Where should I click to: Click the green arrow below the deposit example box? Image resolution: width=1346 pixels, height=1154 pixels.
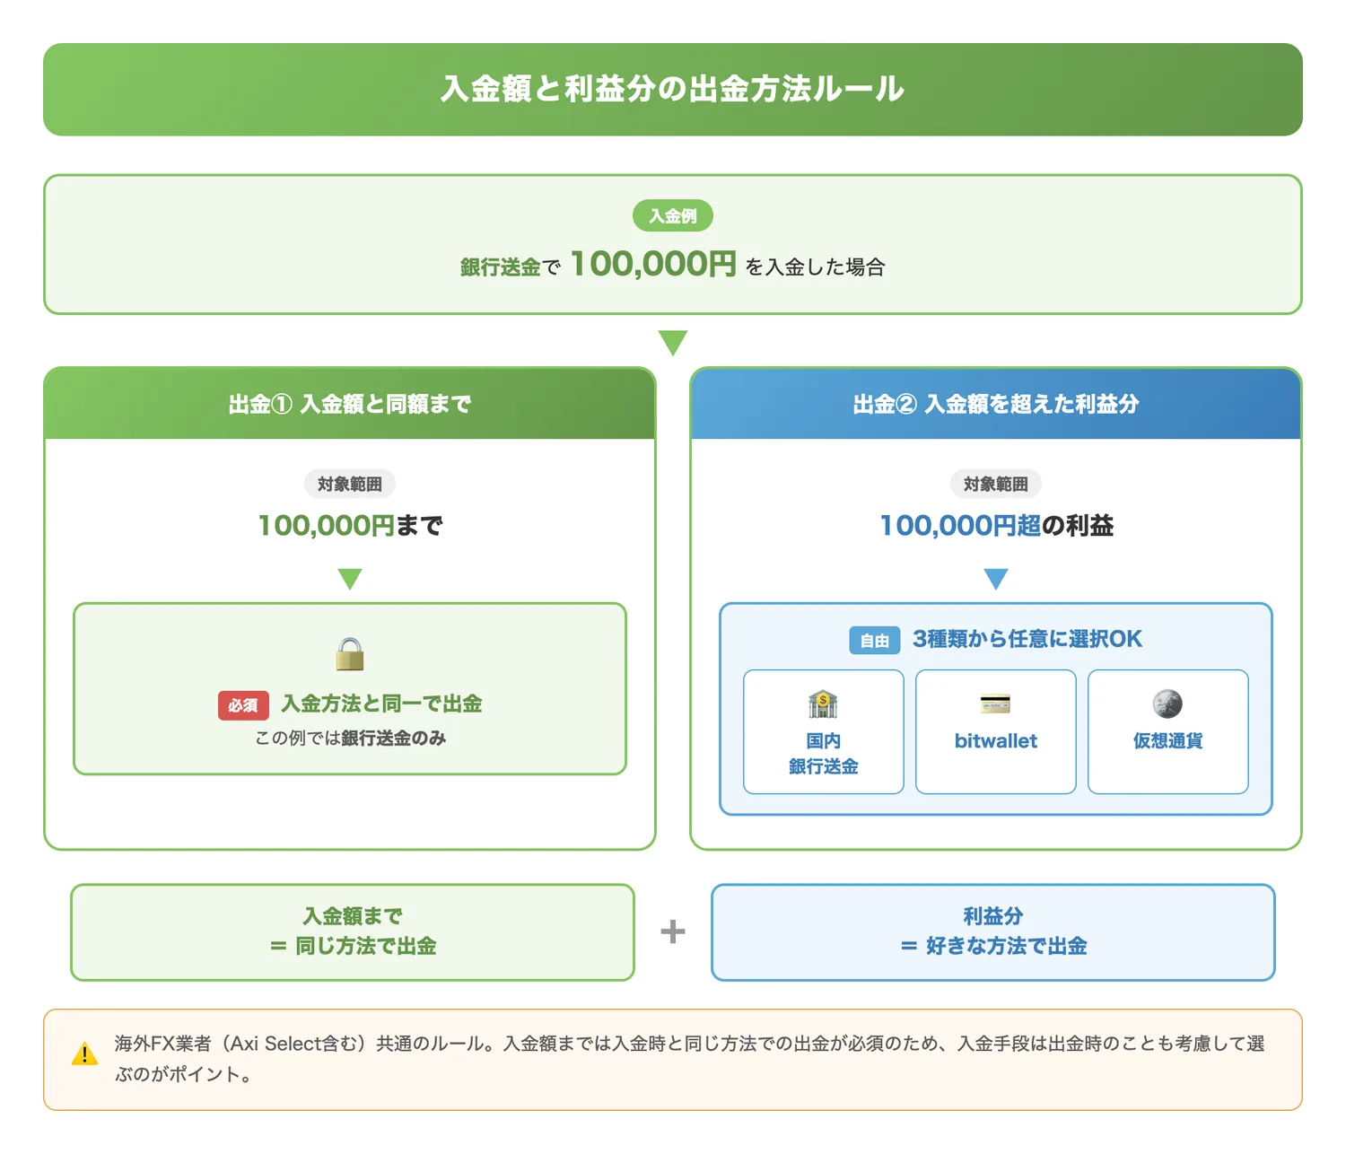673,343
